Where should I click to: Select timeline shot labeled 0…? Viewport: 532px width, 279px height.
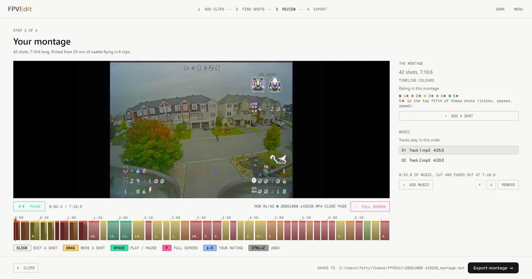point(35,231)
